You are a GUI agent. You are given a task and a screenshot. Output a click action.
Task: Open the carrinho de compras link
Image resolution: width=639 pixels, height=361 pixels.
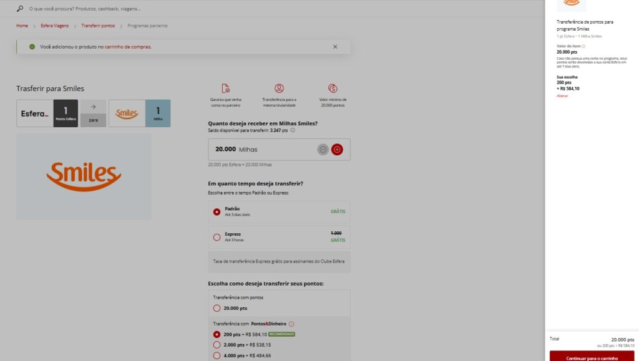point(127,47)
